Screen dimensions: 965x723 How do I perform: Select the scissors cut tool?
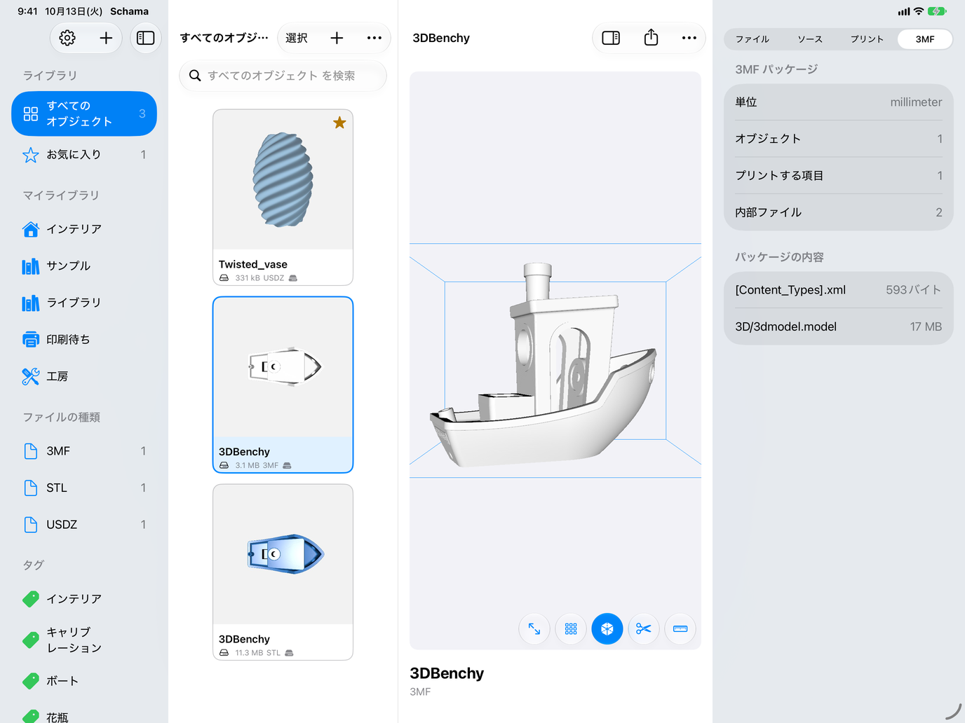click(x=644, y=629)
